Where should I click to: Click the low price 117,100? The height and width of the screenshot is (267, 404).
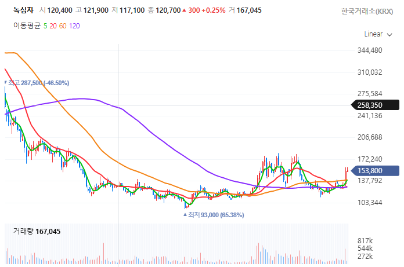point(132,10)
